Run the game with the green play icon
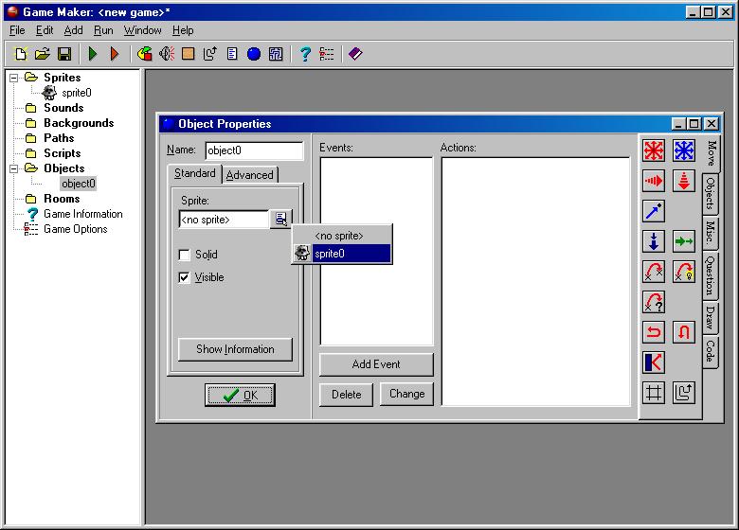The image size is (739, 530). tap(93, 54)
